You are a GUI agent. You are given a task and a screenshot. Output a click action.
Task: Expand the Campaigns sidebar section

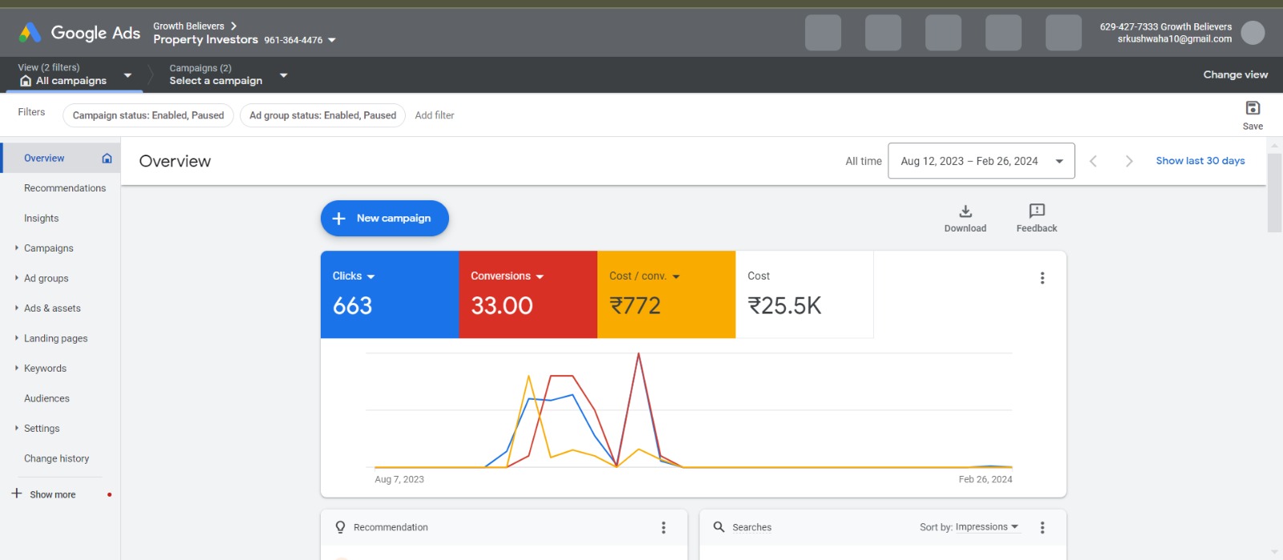[48, 248]
